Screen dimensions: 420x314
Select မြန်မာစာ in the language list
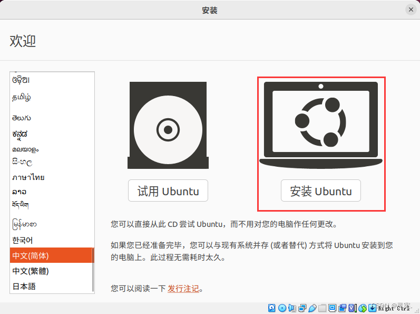point(51,224)
